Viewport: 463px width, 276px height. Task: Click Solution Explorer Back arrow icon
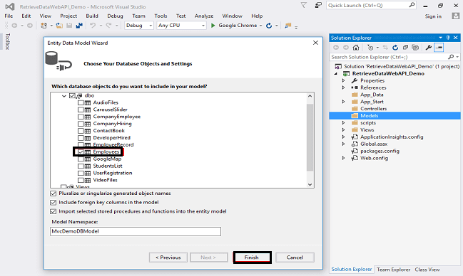point(336,48)
